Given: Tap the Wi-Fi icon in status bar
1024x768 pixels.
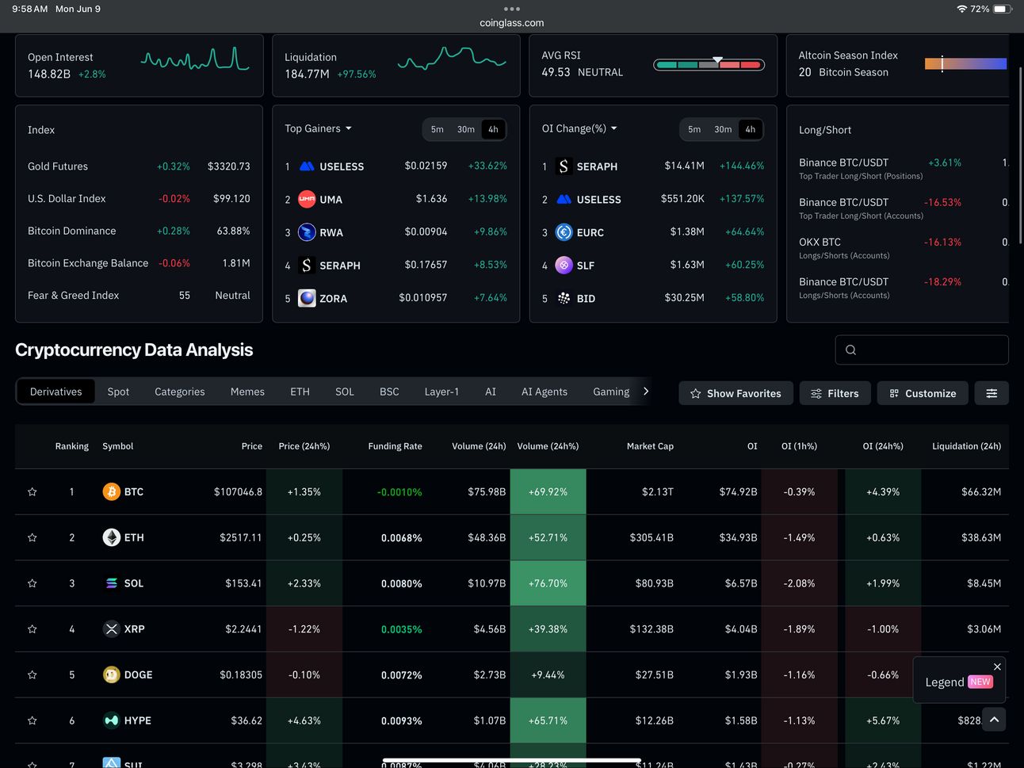Looking at the screenshot, I should pos(961,9).
